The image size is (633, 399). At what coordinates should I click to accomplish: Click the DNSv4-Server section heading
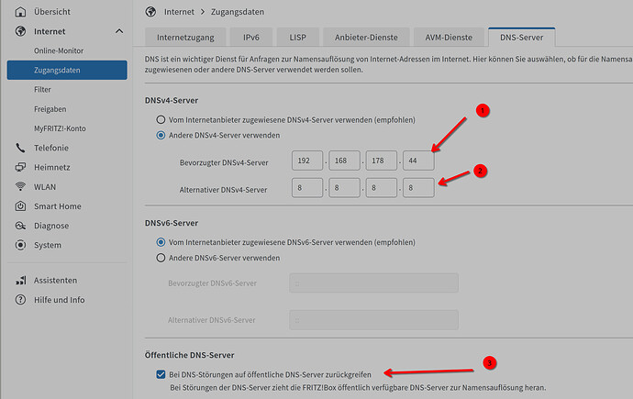pos(172,100)
